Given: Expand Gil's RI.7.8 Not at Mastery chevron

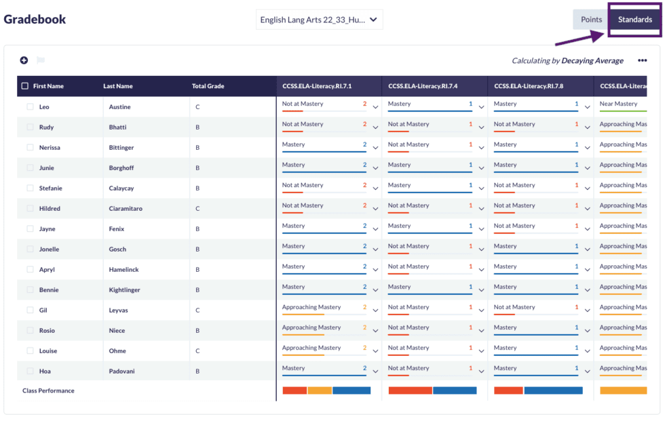Looking at the screenshot, I should tap(587, 310).
